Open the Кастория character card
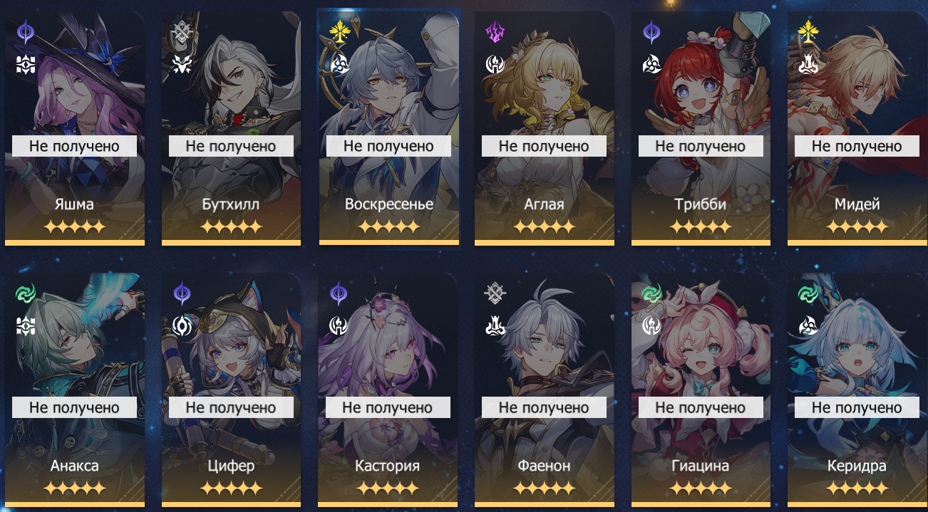The width and height of the screenshot is (928, 512). point(388,390)
